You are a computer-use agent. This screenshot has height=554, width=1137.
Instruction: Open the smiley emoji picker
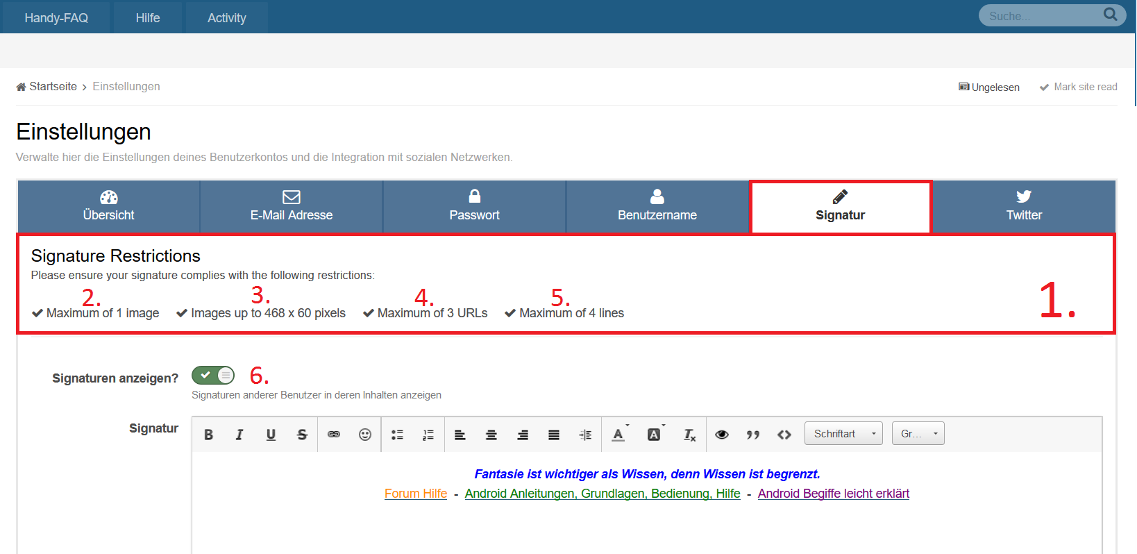point(365,435)
